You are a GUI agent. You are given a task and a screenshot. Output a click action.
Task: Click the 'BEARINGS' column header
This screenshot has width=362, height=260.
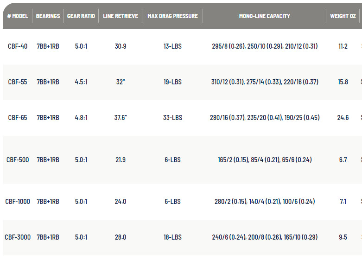tap(48, 16)
